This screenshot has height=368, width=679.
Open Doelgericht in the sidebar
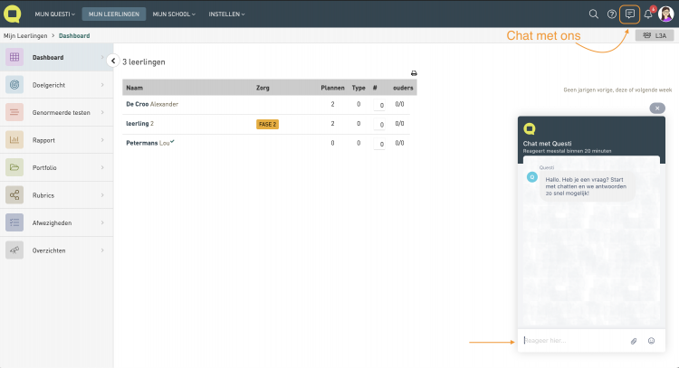pyautogui.click(x=56, y=85)
